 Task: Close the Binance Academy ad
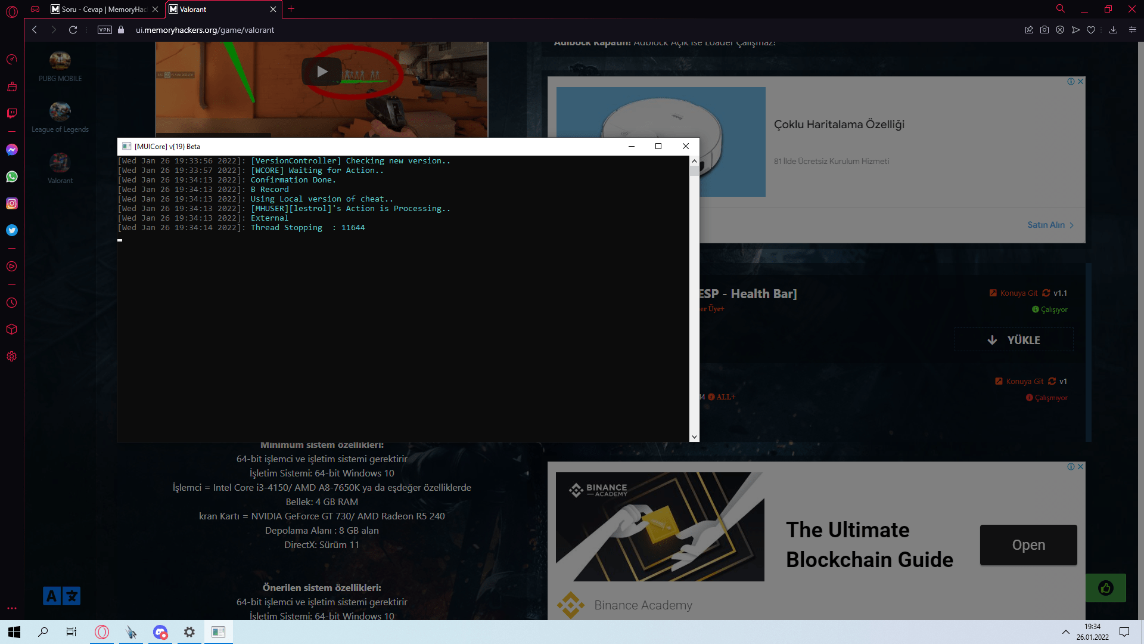1081,466
